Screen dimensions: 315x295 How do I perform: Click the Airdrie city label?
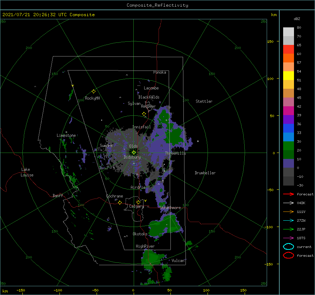click(138, 187)
